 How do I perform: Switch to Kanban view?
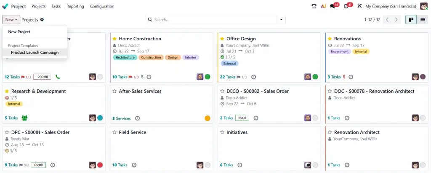tap(411, 20)
